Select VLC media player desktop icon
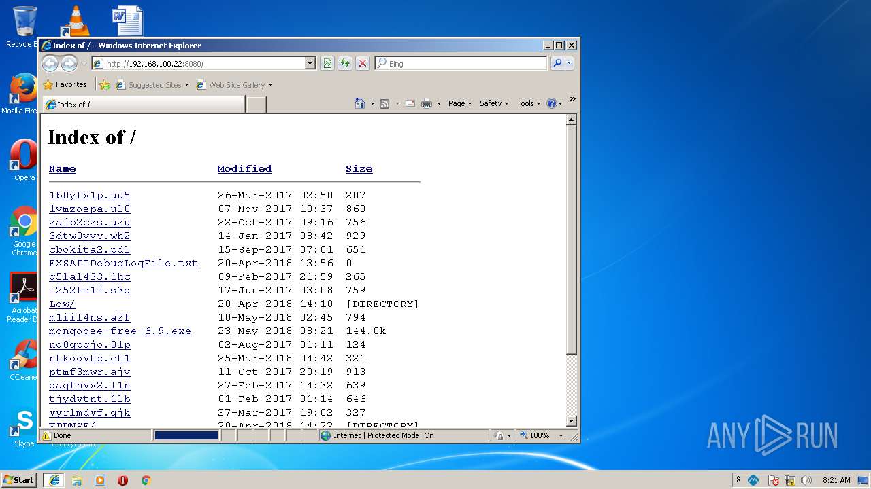 [75, 20]
